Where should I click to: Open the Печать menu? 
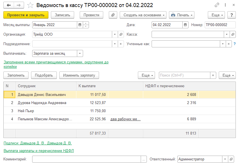(182, 15)
